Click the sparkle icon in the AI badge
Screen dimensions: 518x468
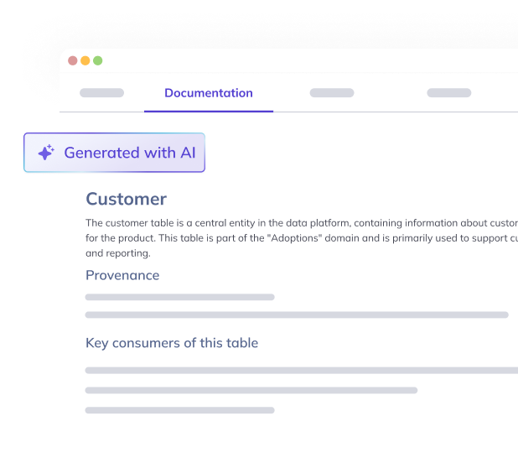[x=46, y=153]
